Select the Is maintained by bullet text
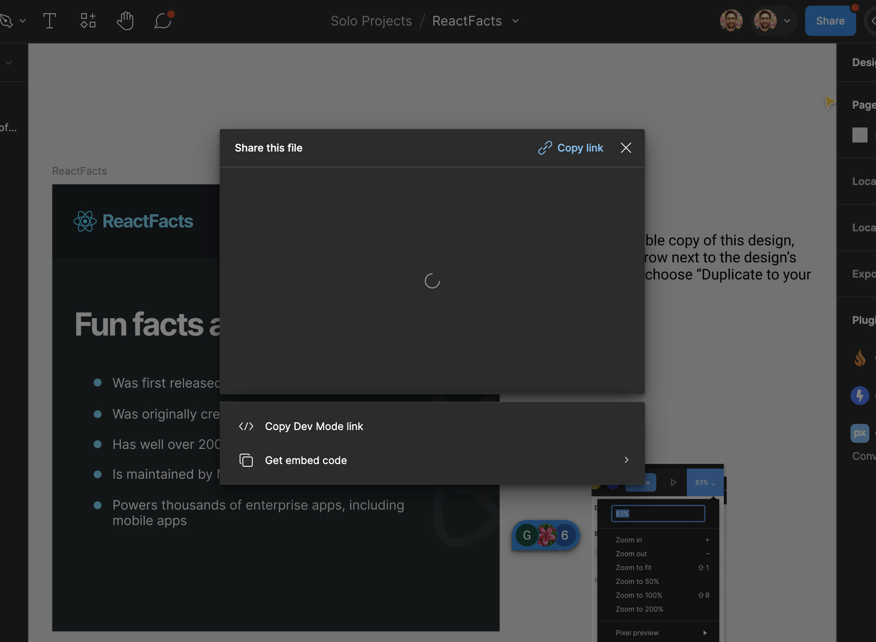Viewport: 876px width, 642px height. tap(166, 474)
